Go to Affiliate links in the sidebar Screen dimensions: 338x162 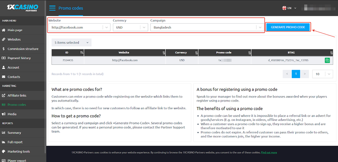(x=17, y=95)
